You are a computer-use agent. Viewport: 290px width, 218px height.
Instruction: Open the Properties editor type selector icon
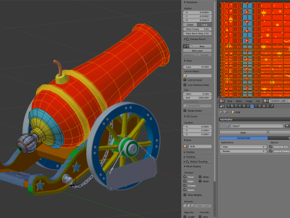click(222, 106)
